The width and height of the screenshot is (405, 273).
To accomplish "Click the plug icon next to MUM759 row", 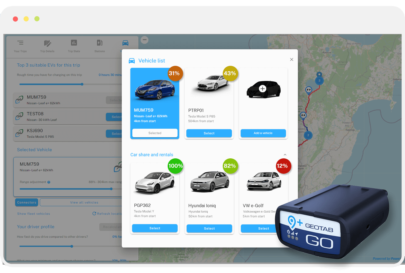I will click(19, 100).
